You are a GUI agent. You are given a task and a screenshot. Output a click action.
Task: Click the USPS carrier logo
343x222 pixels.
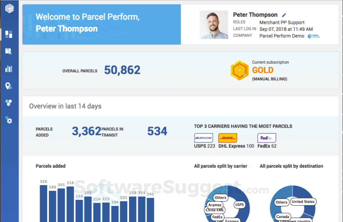pos(203,138)
